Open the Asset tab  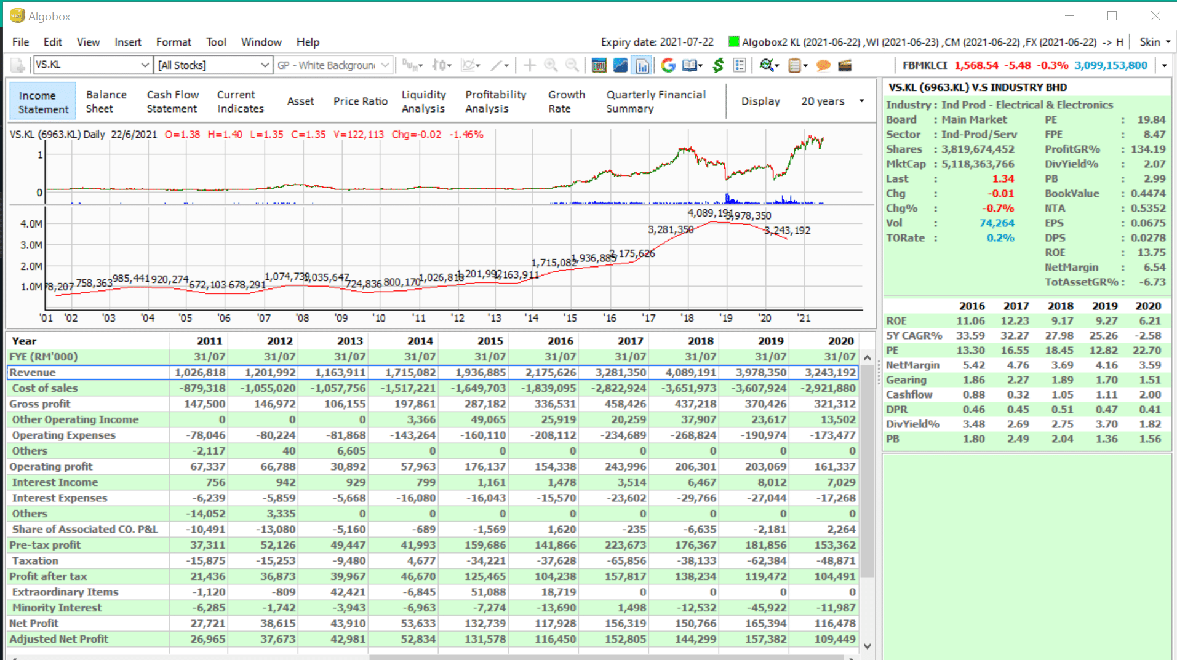click(x=301, y=101)
